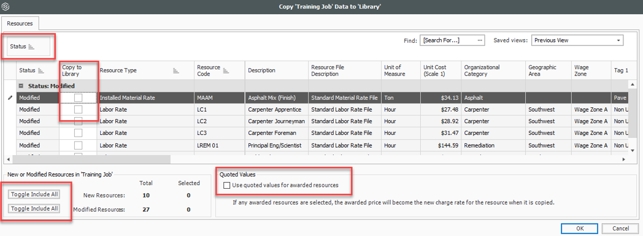Open the Find field's ellipsis button
Viewport: 643px width, 236px height.
(480, 40)
